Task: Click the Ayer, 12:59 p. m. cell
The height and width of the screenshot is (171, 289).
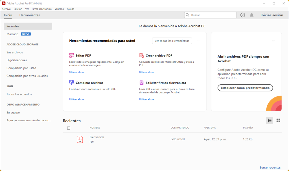Action: (215, 139)
